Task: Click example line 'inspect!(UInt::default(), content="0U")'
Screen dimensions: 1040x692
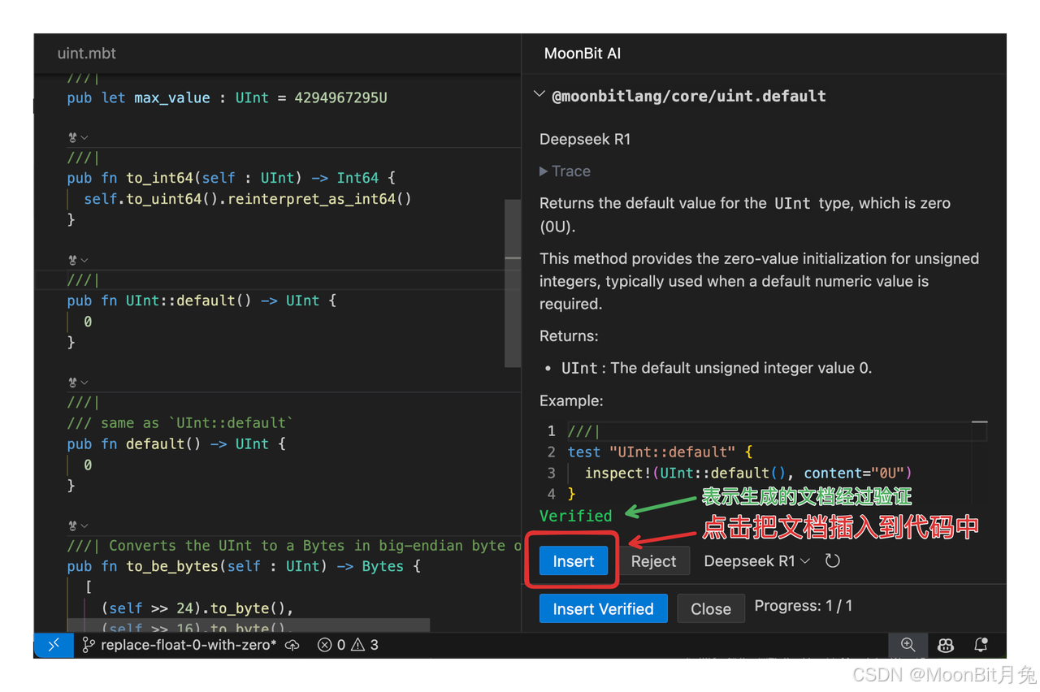Action: click(748, 473)
